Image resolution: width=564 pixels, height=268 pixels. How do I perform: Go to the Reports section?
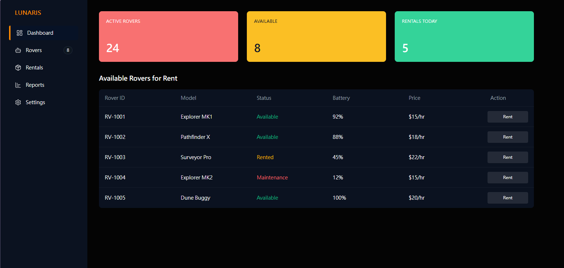pos(35,85)
